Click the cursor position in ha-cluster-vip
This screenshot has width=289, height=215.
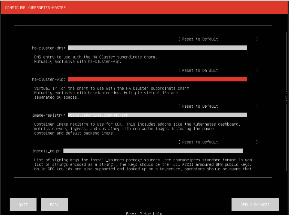pyautogui.click(x=70, y=79)
